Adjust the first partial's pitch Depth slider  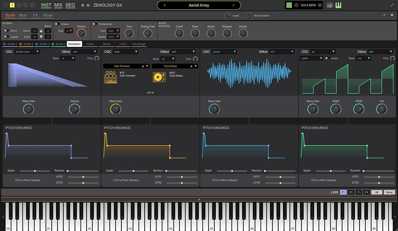pos(35,171)
